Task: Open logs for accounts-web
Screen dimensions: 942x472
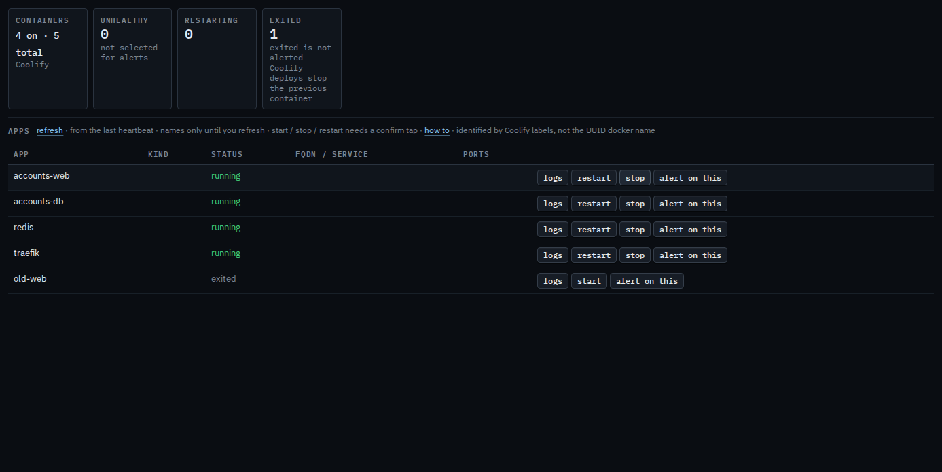Action: tap(553, 178)
